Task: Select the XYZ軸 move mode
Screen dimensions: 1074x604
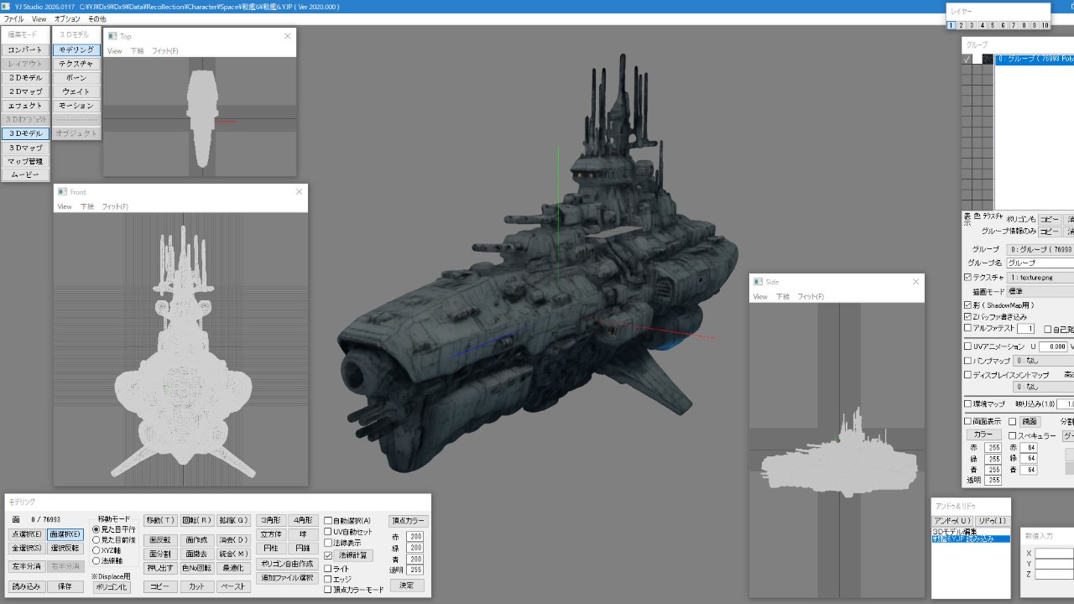Action: pyautogui.click(x=107, y=550)
